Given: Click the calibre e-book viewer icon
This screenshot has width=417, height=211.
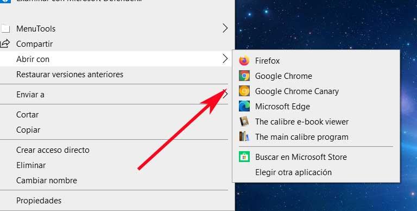Looking at the screenshot, I should coord(244,121).
